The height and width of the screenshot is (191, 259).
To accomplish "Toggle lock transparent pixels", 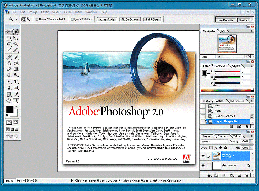I will pyautogui.click(x=211, y=148).
